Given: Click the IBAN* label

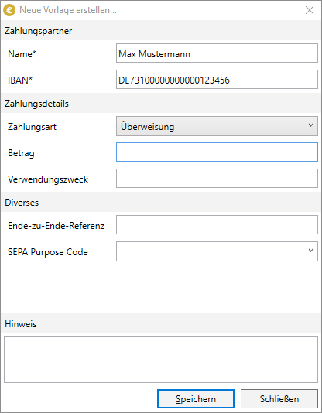Looking at the screenshot, I should tap(20, 80).
